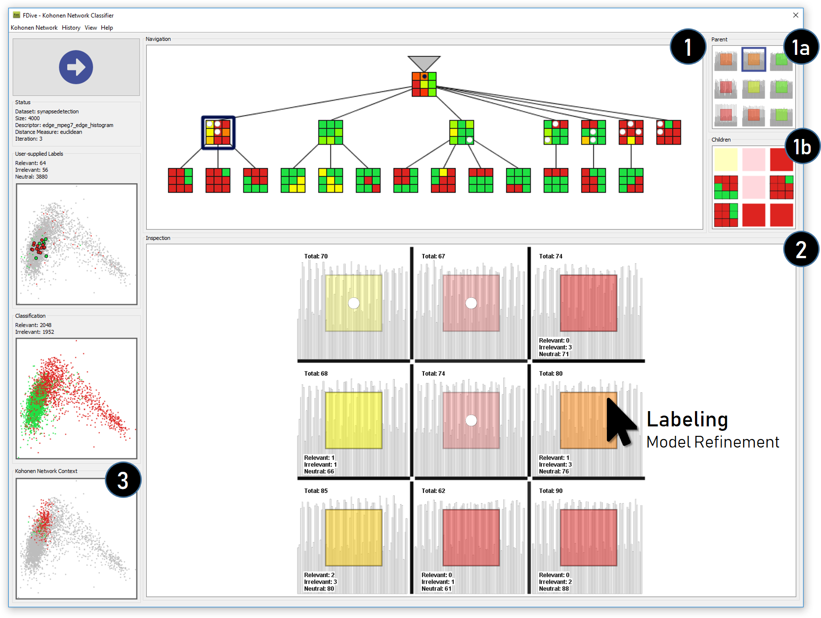This screenshot has width=821, height=618.
Task: Select the rightmost childless node in tree's middle row
Action: [668, 132]
